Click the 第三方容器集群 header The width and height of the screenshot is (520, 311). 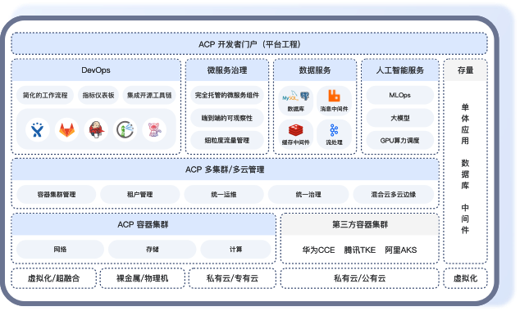click(x=360, y=224)
